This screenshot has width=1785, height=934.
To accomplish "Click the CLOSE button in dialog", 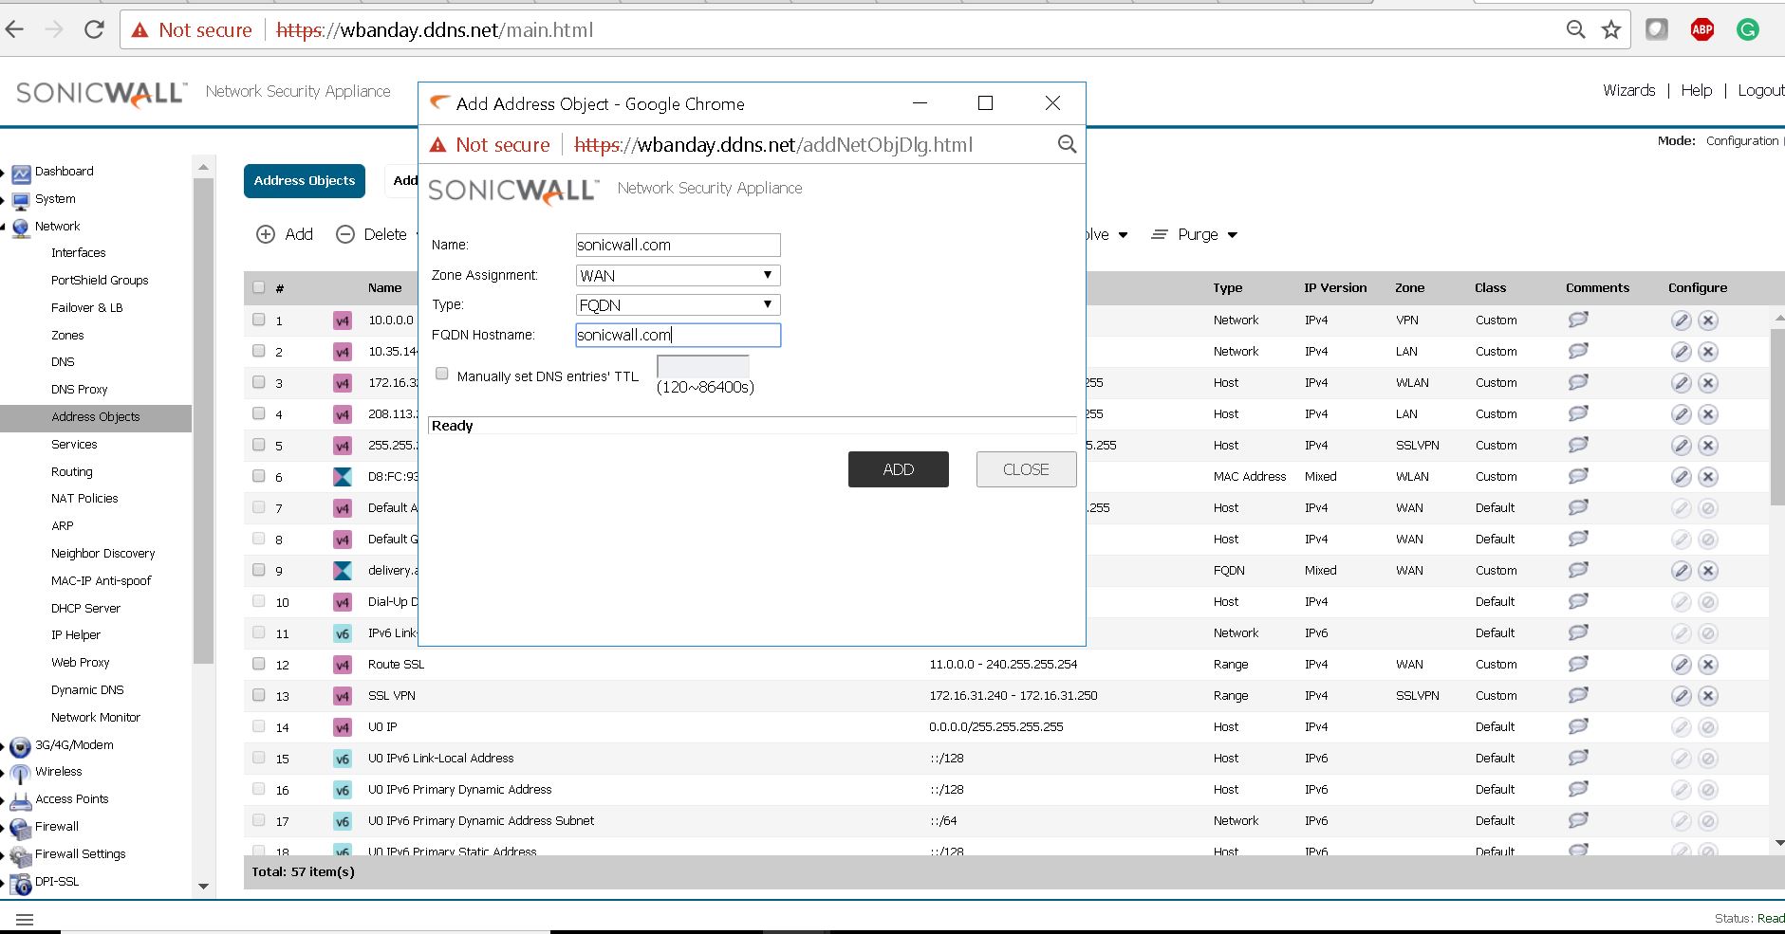I will tap(1026, 469).
